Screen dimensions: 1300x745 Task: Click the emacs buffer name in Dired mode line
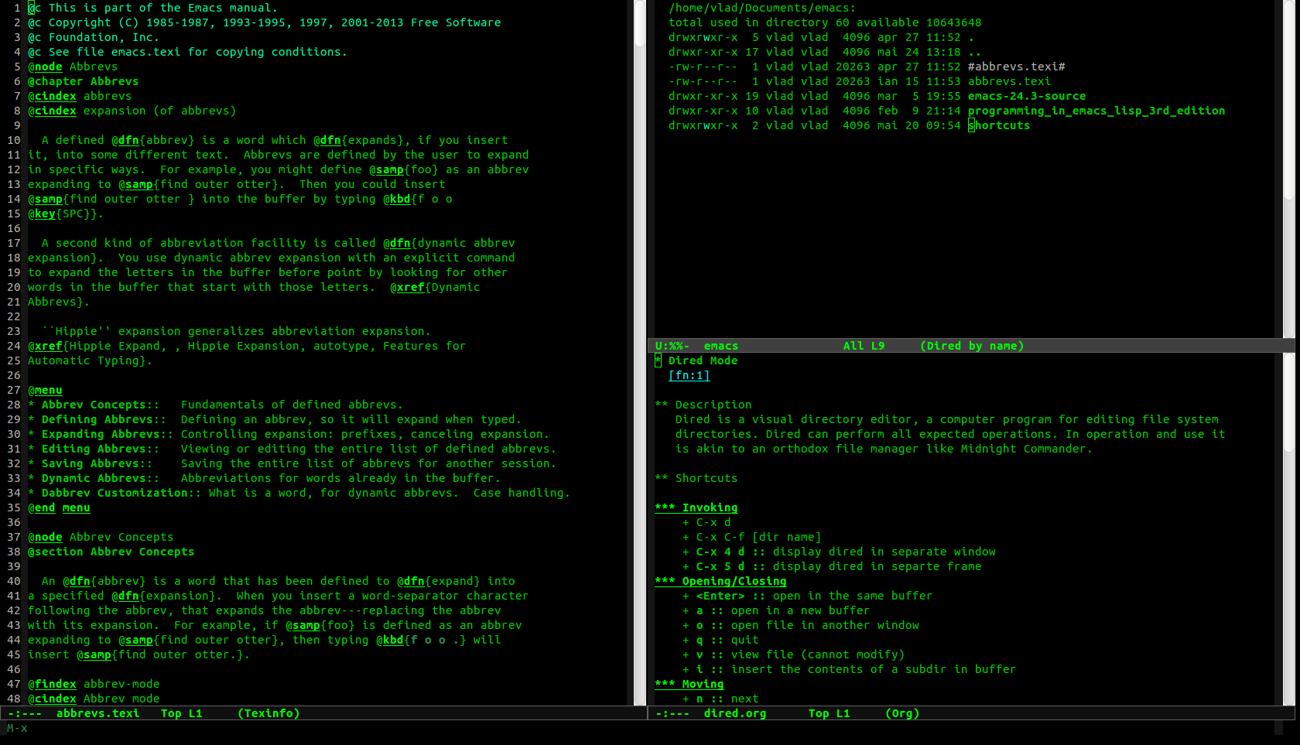point(720,346)
